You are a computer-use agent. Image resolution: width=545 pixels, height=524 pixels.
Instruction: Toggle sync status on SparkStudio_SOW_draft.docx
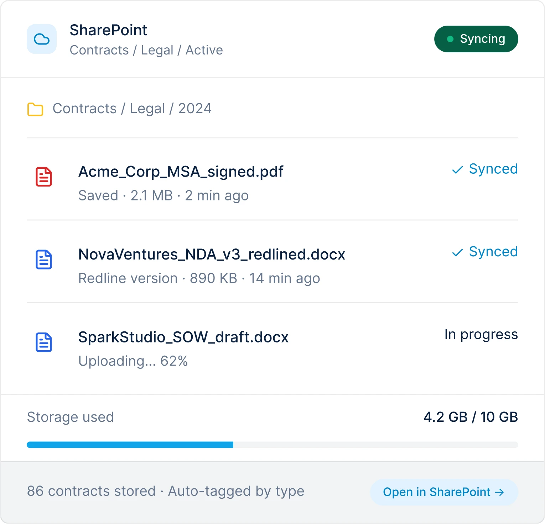pyautogui.click(x=481, y=335)
